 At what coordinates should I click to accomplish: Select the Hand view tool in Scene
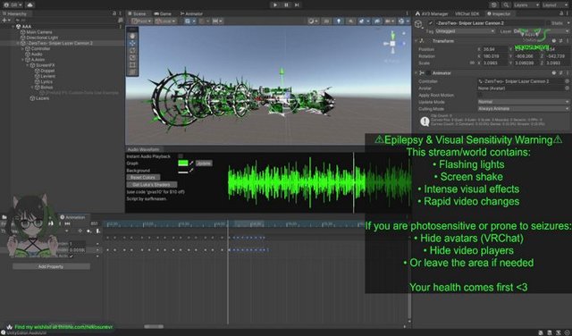point(132,36)
